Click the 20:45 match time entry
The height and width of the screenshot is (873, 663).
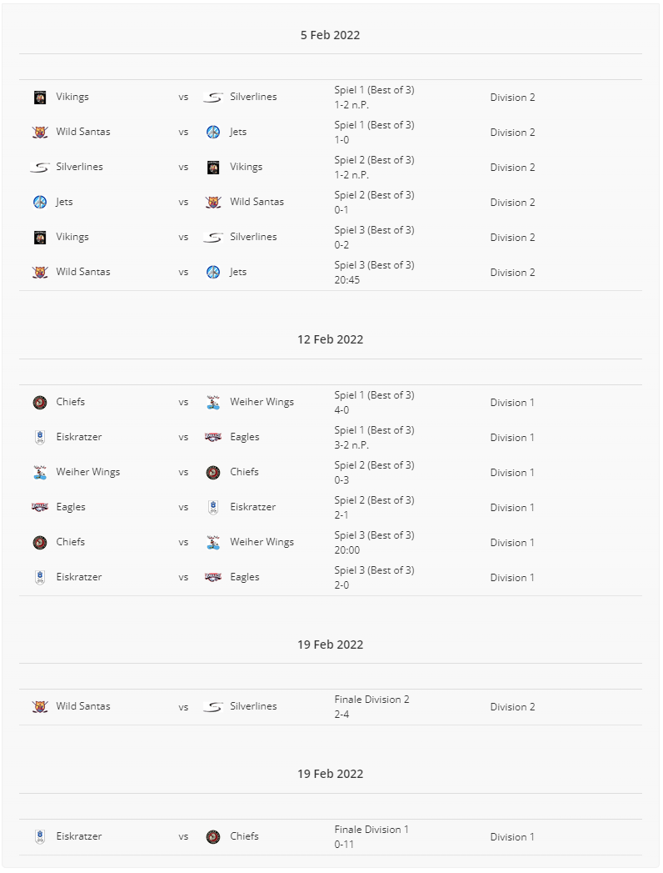pyautogui.click(x=347, y=279)
